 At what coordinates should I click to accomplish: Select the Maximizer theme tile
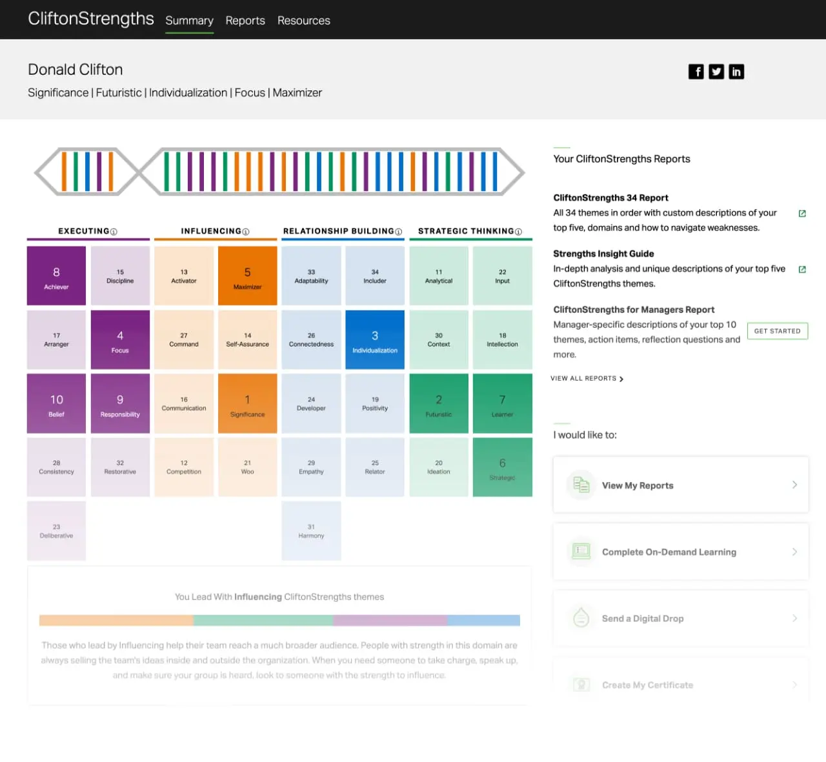[247, 275]
